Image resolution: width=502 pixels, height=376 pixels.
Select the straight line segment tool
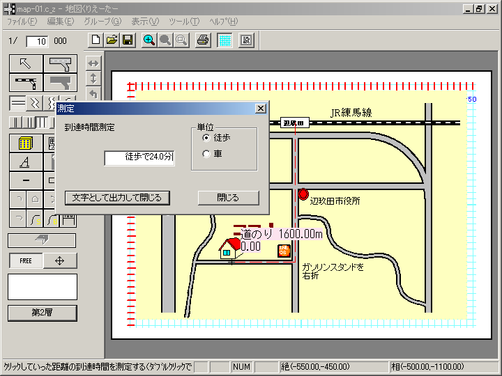(26, 180)
